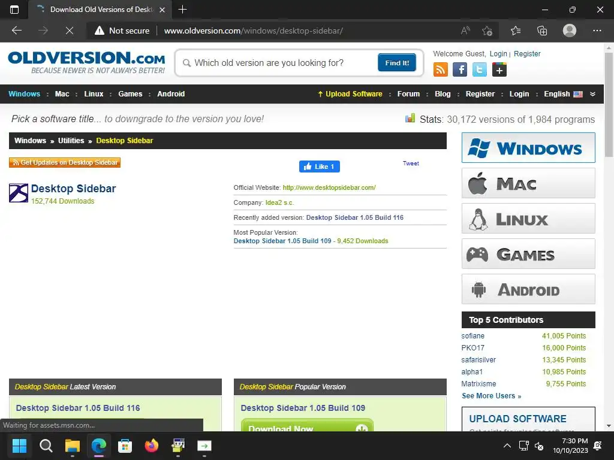Open the Mac category sidebar banner
The height and width of the screenshot is (460, 614).
(x=528, y=183)
